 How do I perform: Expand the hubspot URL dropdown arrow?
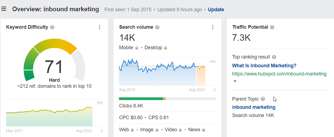coord(235,81)
